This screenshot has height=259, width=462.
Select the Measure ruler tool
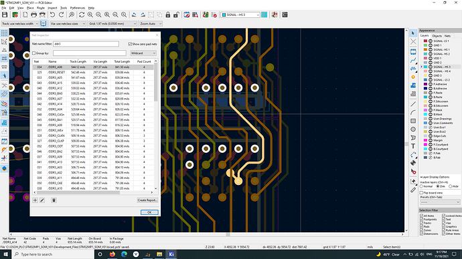coord(413,190)
